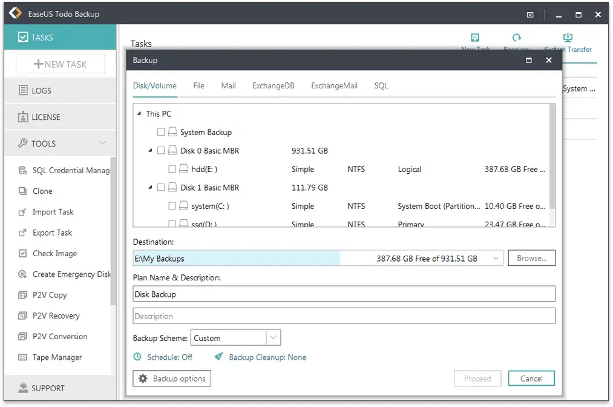Open the P2V Copy tool
The image size is (613, 407).
50,295
